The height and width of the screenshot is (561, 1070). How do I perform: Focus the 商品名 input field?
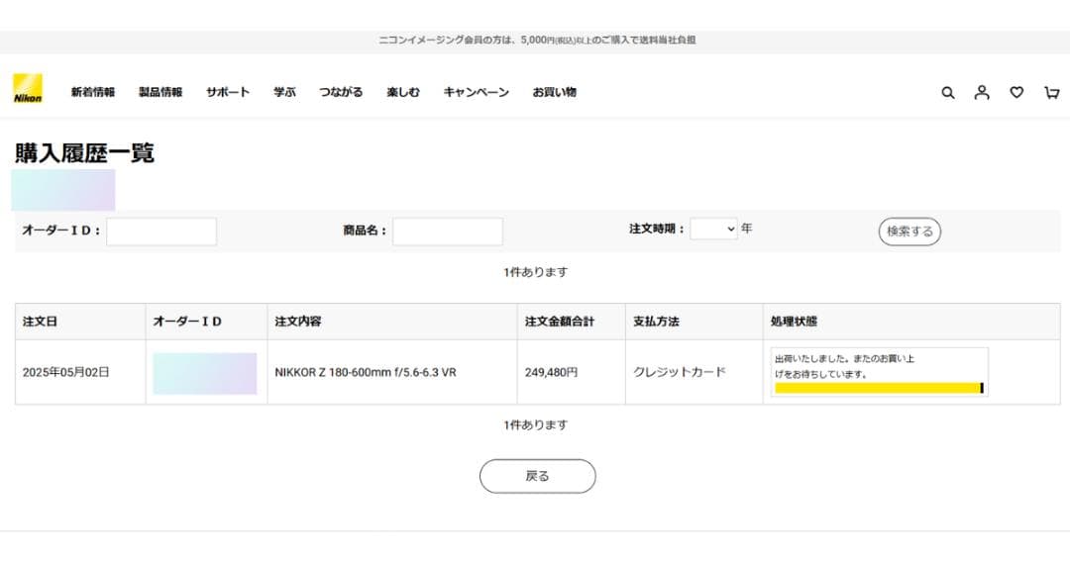tap(448, 232)
